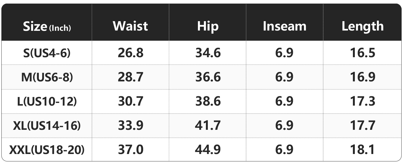Select the 28.7 waist measurement

coord(130,77)
